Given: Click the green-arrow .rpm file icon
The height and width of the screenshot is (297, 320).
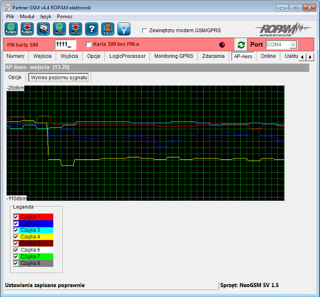Looking at the screenshot, I should [11, 29].
